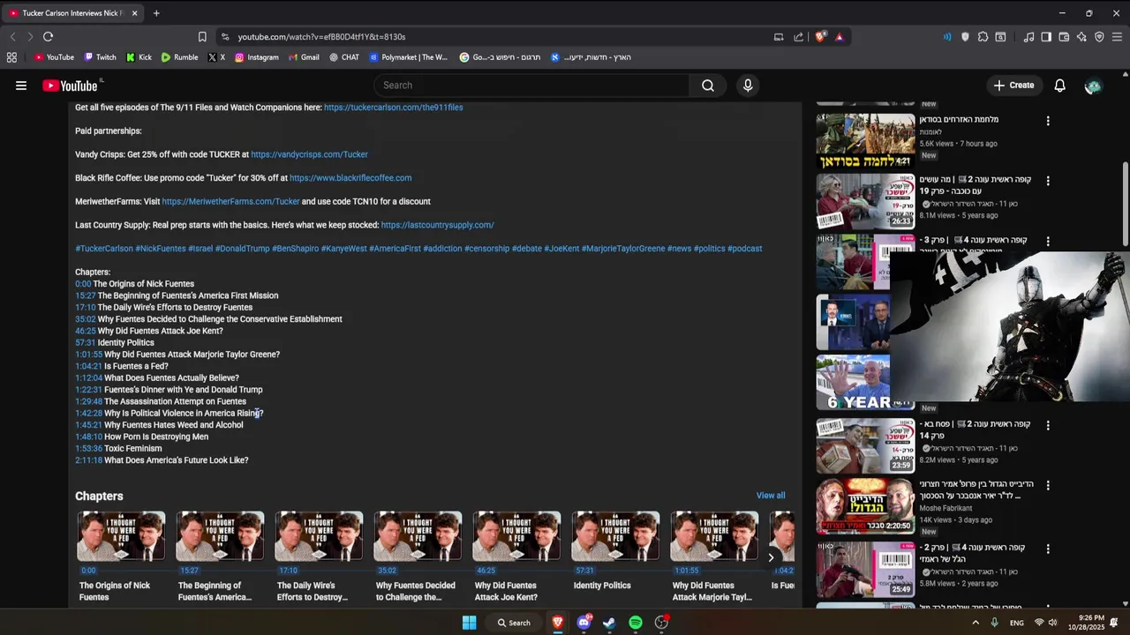This screenshot has height=635, width=1130.
Task: Open the lastcountrysupply.com link
Action: point(437,225)
